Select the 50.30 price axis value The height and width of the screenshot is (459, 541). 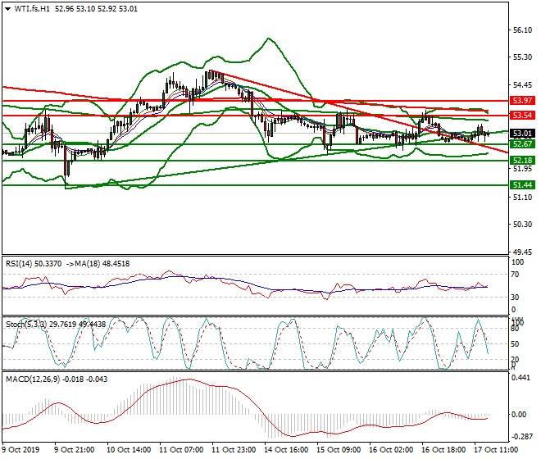click(x=522, y=225)
